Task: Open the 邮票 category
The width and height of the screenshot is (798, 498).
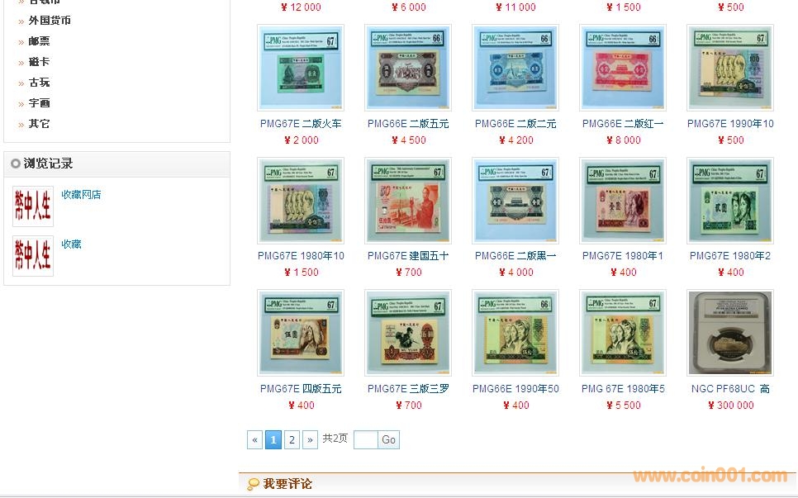Action: (x=39, y=41)
